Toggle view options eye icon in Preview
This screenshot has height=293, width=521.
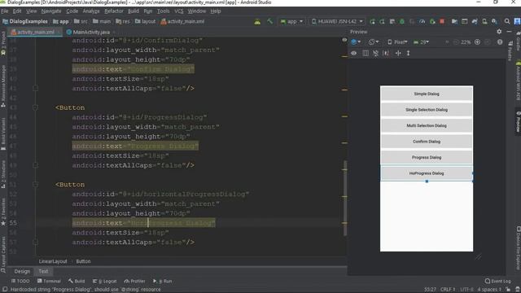354,53
